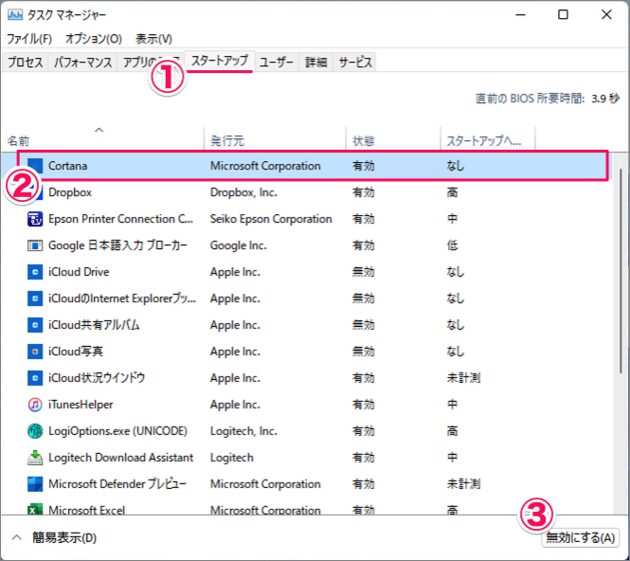
Task: Click the Cortana row icon
Action: tap(35, 166)
